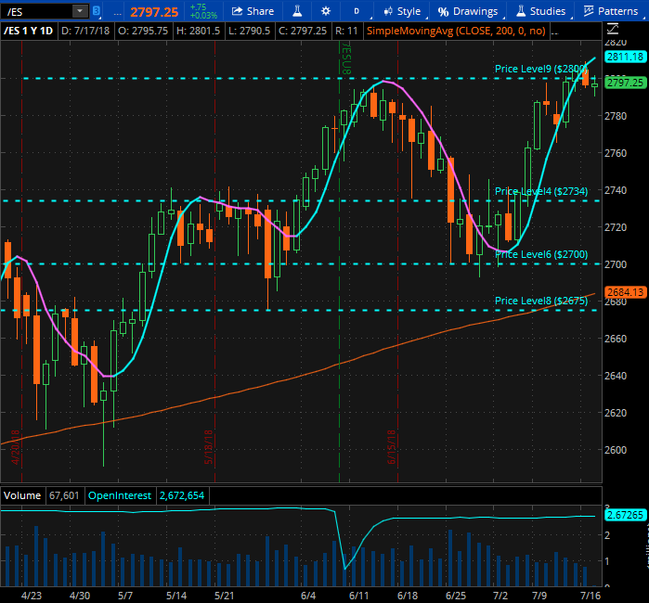Click the 5/7 date on time axis
649x603 pixels.
pyautogui.click(x=125, y=596)
